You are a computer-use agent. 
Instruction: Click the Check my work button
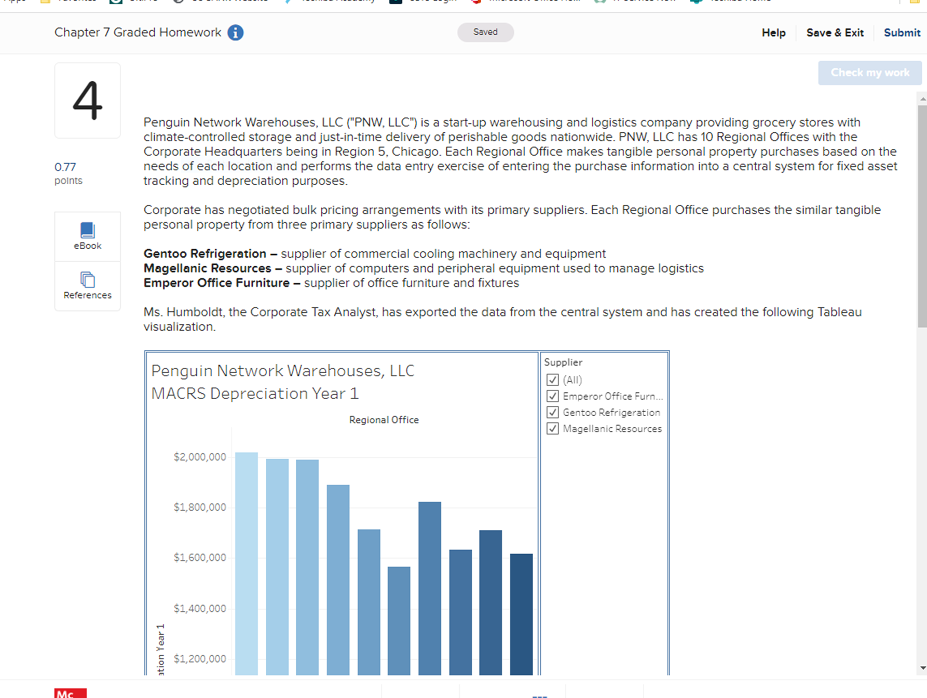click(x=870, y=73)
